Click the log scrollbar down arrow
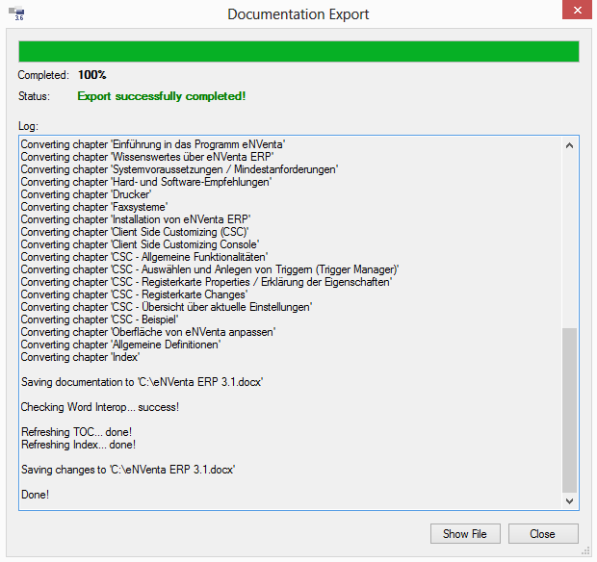Screen dimensions: 597x562 570,501
